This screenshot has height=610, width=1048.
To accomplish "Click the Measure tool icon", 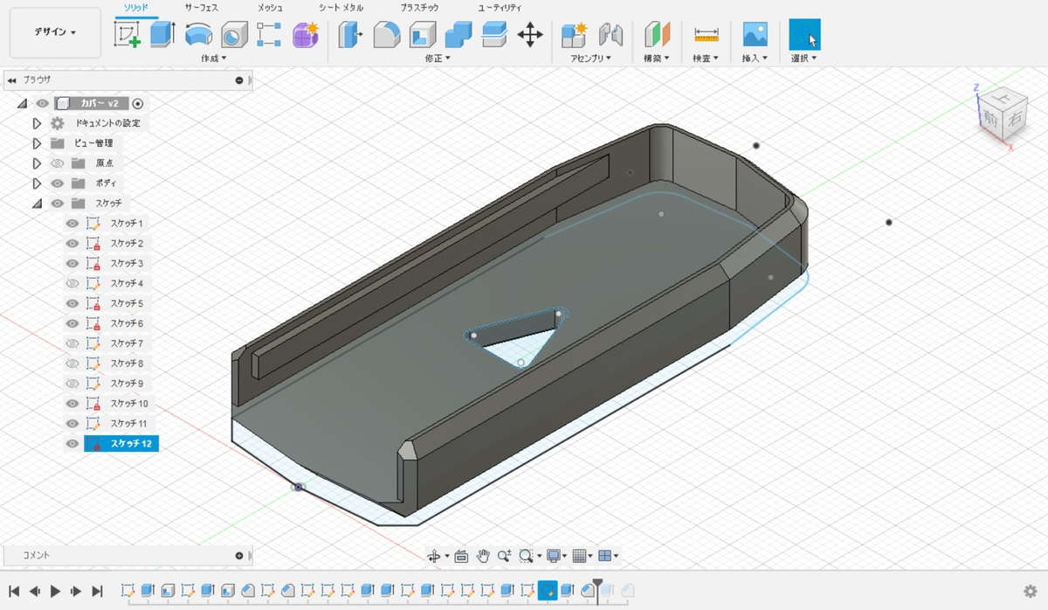I will 706,35.
